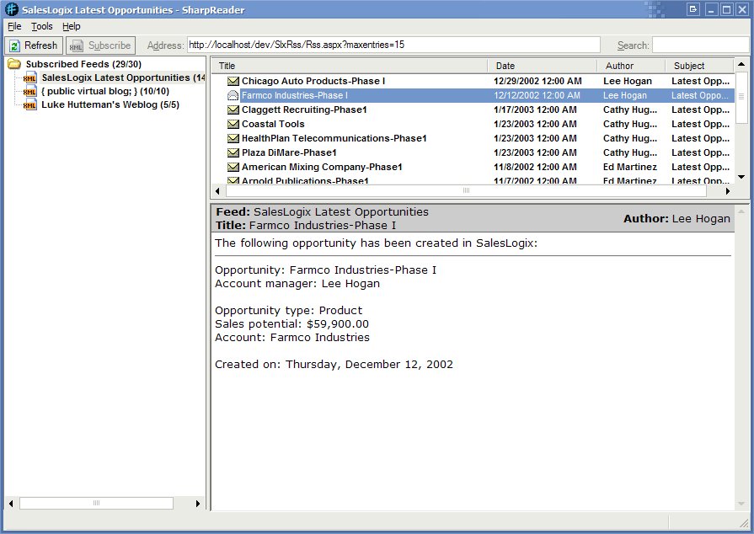Click item list horizontal scrollbar thumb
754x534 pixels.
click(x=466, y=191)
